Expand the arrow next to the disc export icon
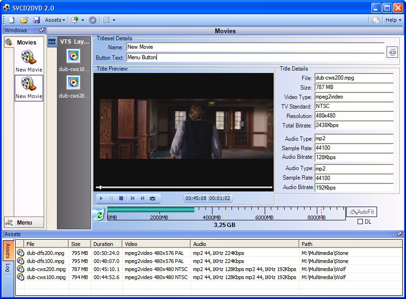Image resolution: width=406 pixels, height=299 pixels. [x=83, y=20]
